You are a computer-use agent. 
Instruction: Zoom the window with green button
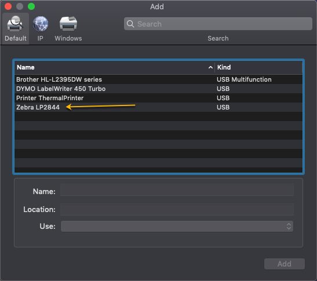pos(31,6)
